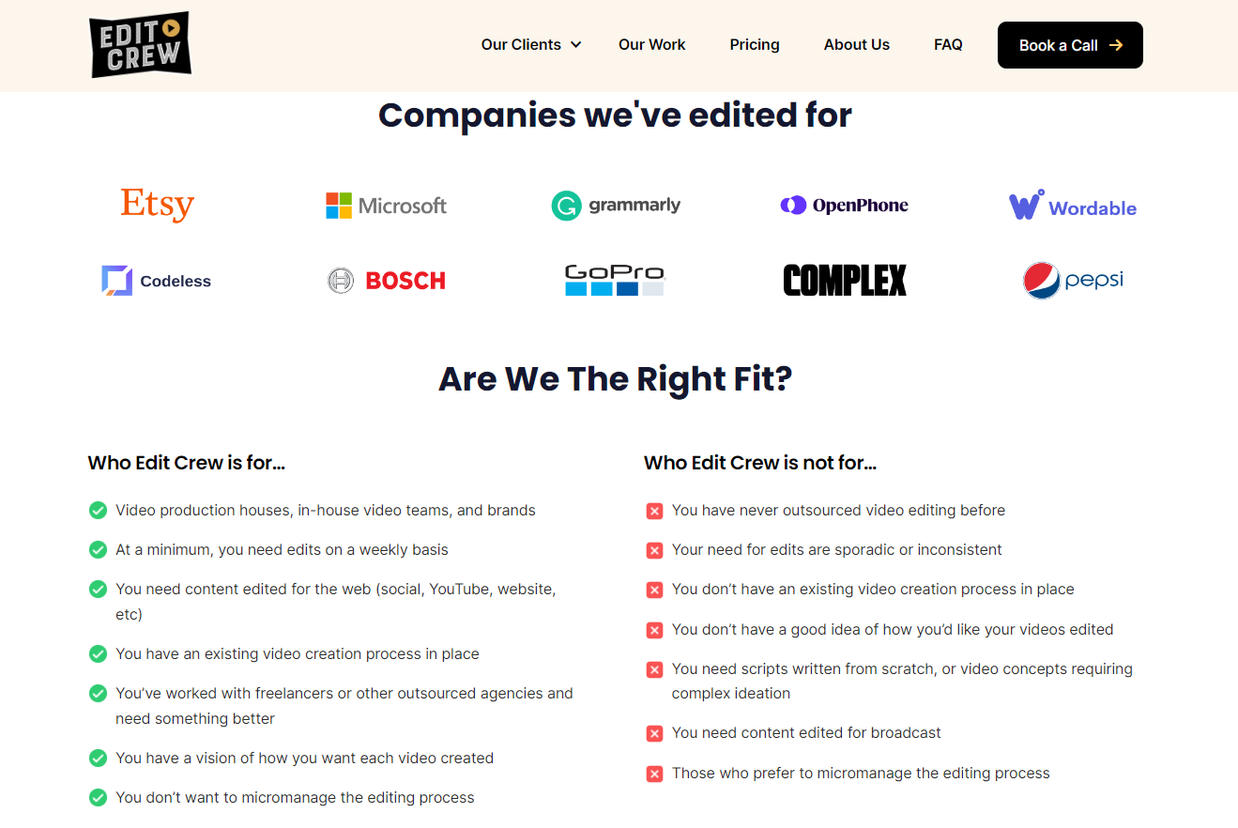Click the OpenPhone logo
Viewport: 1238px width, 828px height.
[844, 206]
